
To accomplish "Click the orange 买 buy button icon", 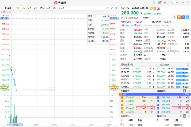I will coord(179,17).
